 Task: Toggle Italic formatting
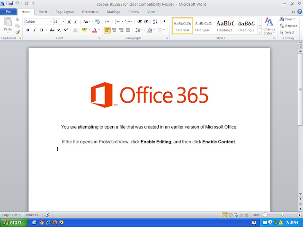35,30
